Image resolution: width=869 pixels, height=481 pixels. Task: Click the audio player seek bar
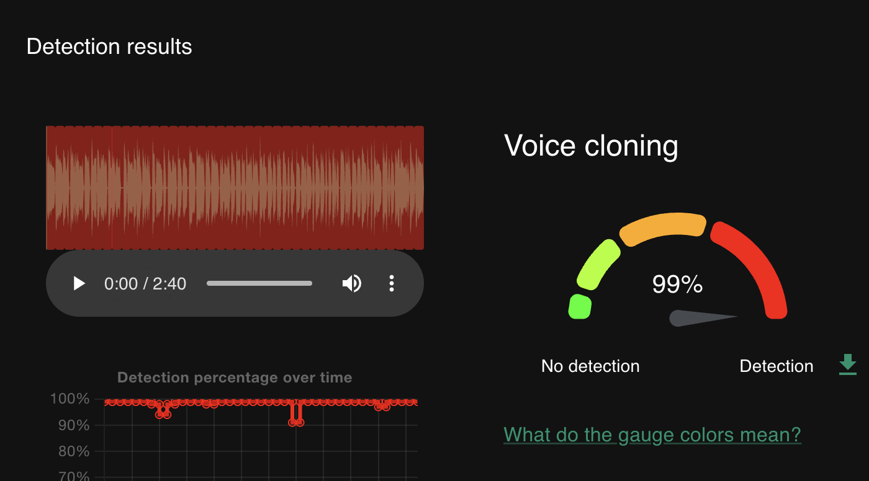259,284
